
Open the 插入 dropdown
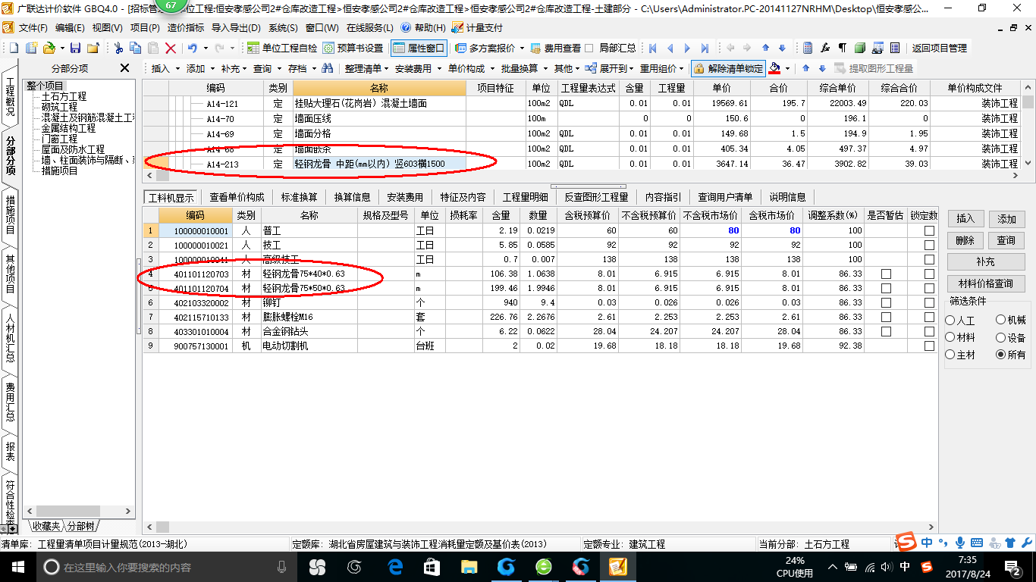point(165,68)
